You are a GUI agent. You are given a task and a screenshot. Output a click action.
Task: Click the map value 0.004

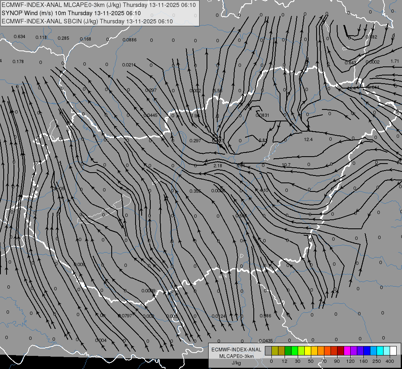click(101, 340)
